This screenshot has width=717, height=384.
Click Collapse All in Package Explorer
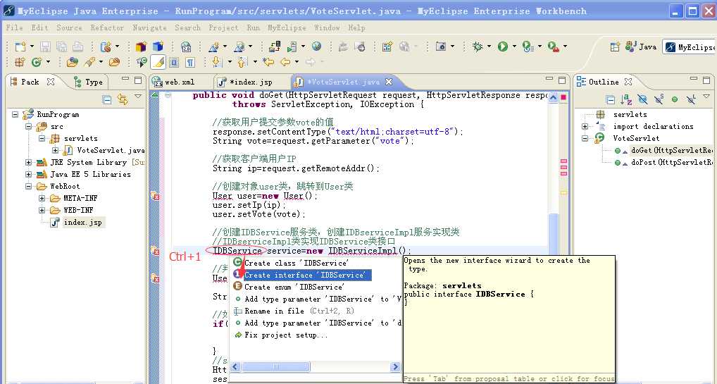(x=106, y=99)
